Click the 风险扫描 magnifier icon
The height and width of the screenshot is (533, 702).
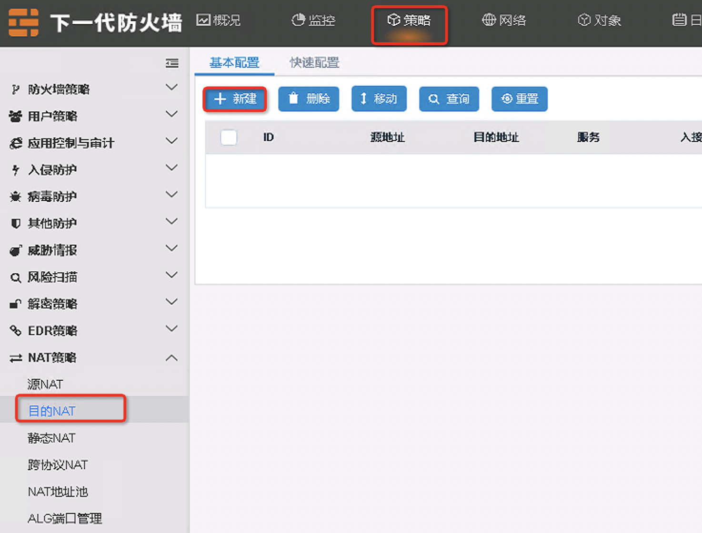(15, 277)
